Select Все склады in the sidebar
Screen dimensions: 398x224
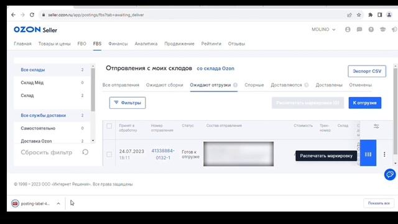pos(52,70)
